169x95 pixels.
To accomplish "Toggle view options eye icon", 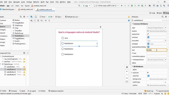I will [31, 21].
